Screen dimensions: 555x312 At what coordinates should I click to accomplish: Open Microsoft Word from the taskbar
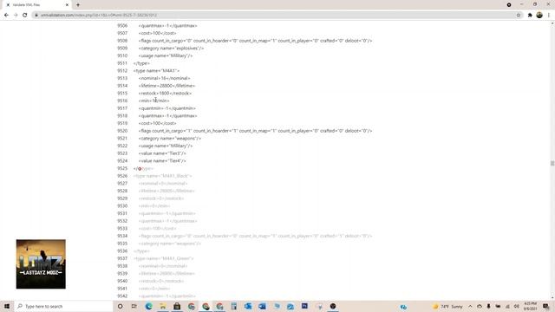(262, 306)
